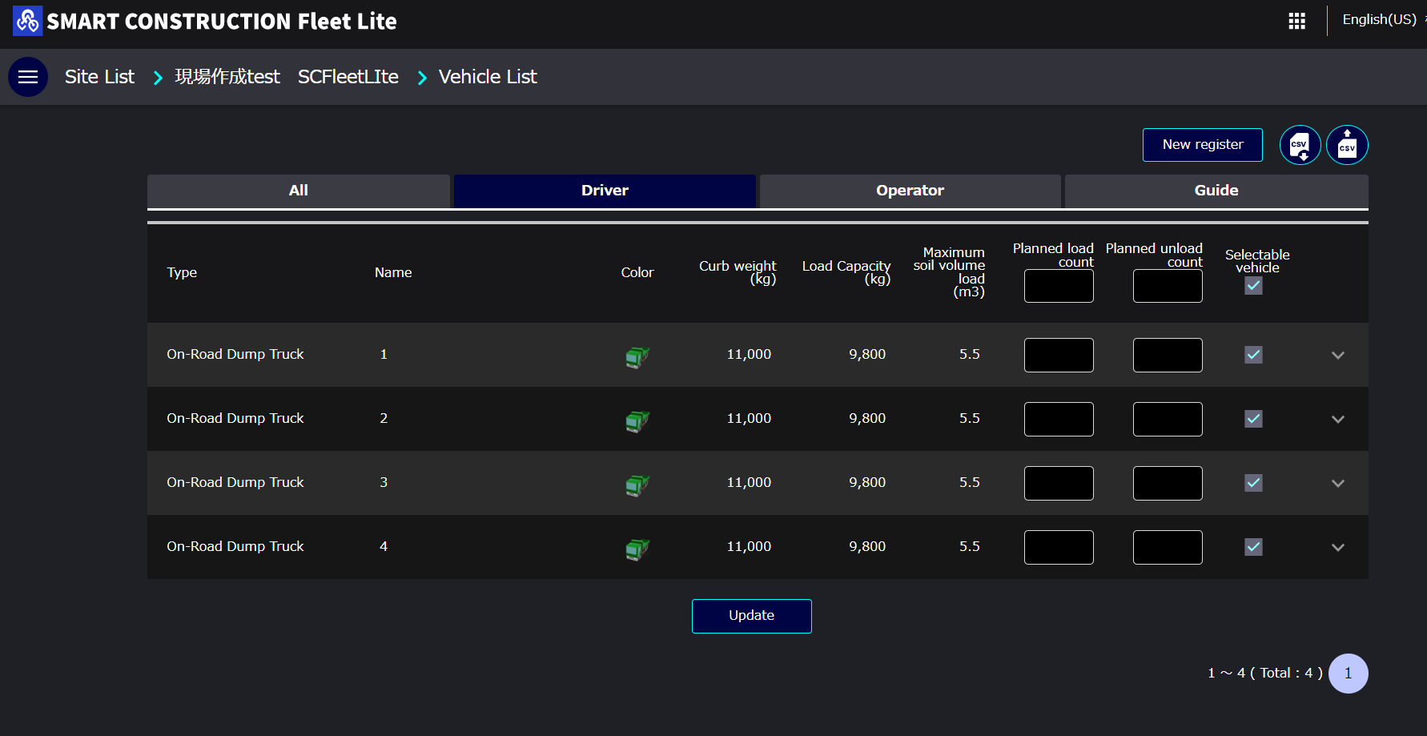Click the Update button

[752, 616]
